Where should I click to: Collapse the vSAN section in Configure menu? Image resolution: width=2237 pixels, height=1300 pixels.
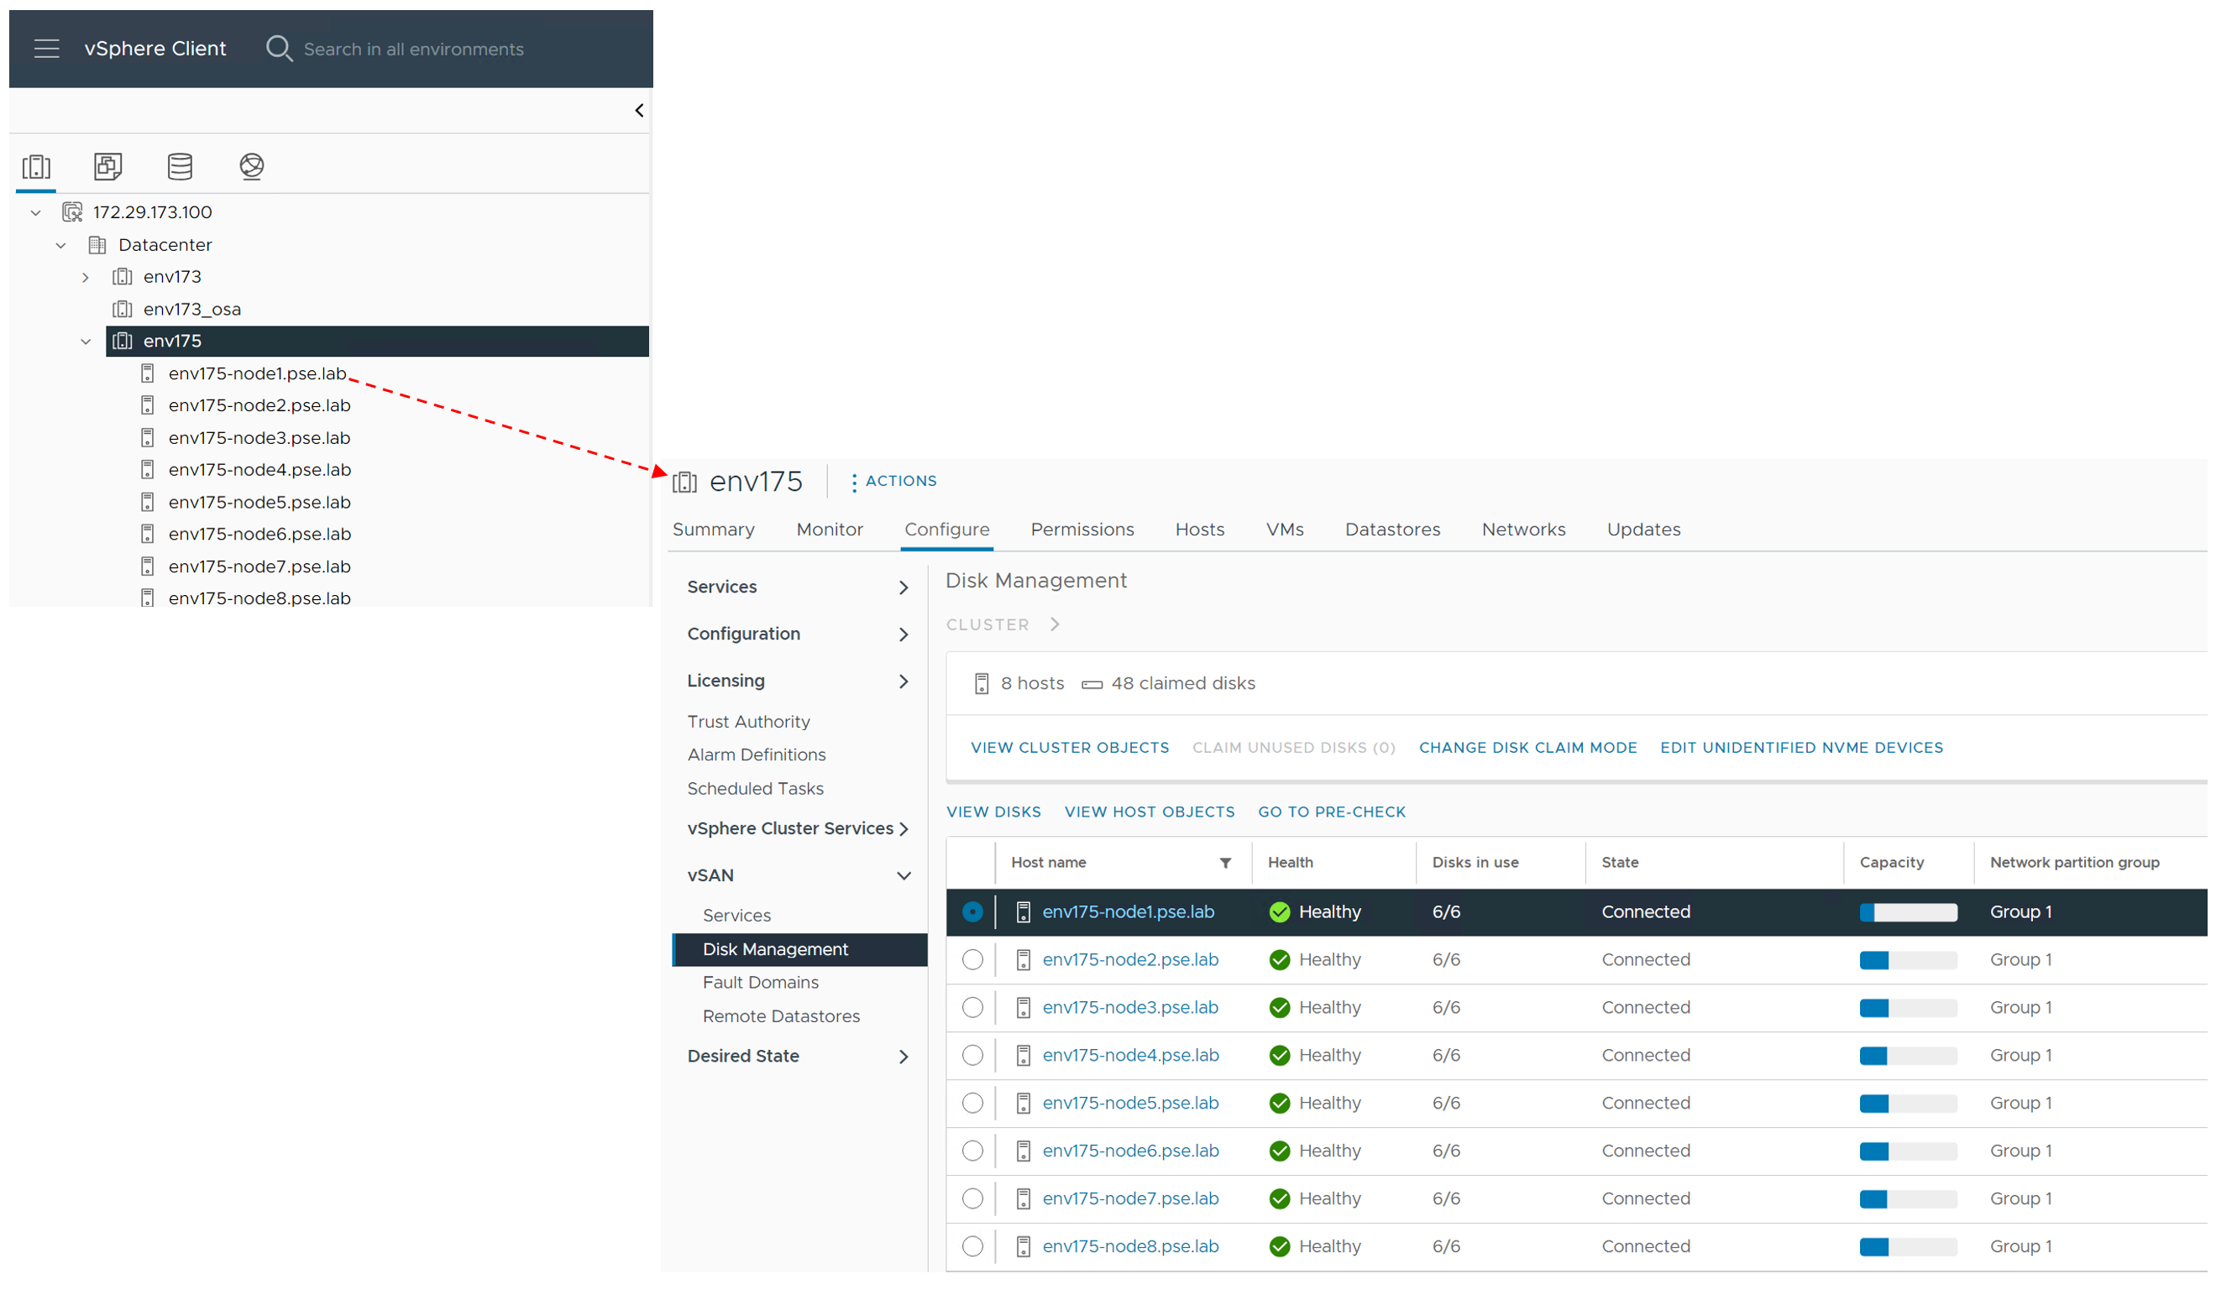point(904,877)
